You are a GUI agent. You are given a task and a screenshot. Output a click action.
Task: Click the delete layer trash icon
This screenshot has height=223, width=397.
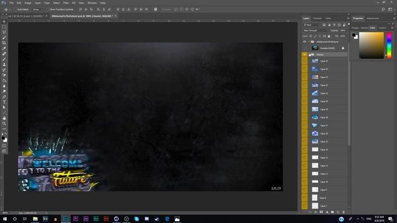(344, 212)
